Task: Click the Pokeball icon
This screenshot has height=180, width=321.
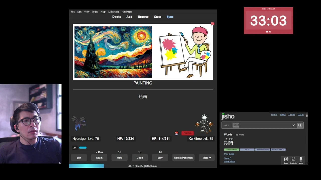Action: pyautogui.click(x=177, y=133)
